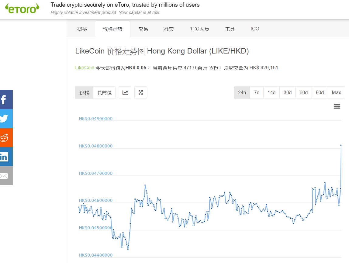Go to the 社交 tab
The image size is (349, 263).
click(169, 29)
